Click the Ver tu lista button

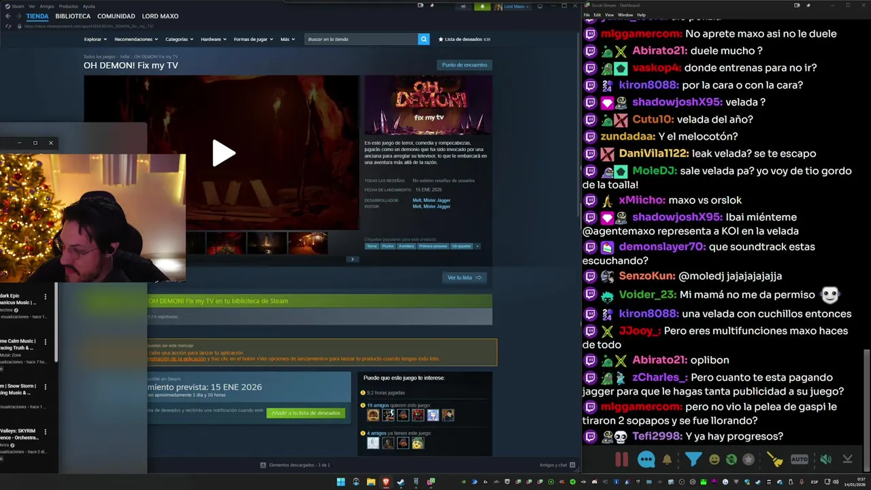point(465,278)
